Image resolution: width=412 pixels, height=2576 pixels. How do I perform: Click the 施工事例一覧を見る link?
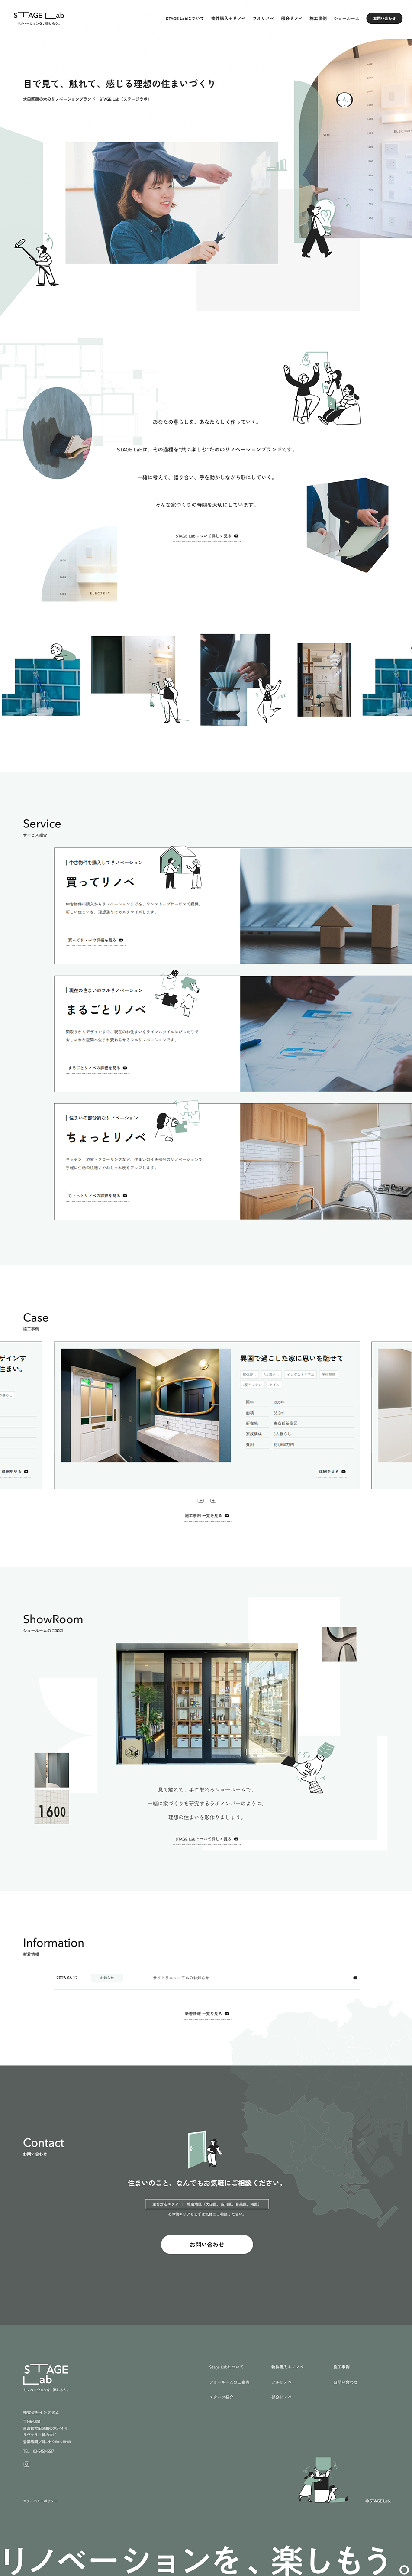[x=206, y=1516]
